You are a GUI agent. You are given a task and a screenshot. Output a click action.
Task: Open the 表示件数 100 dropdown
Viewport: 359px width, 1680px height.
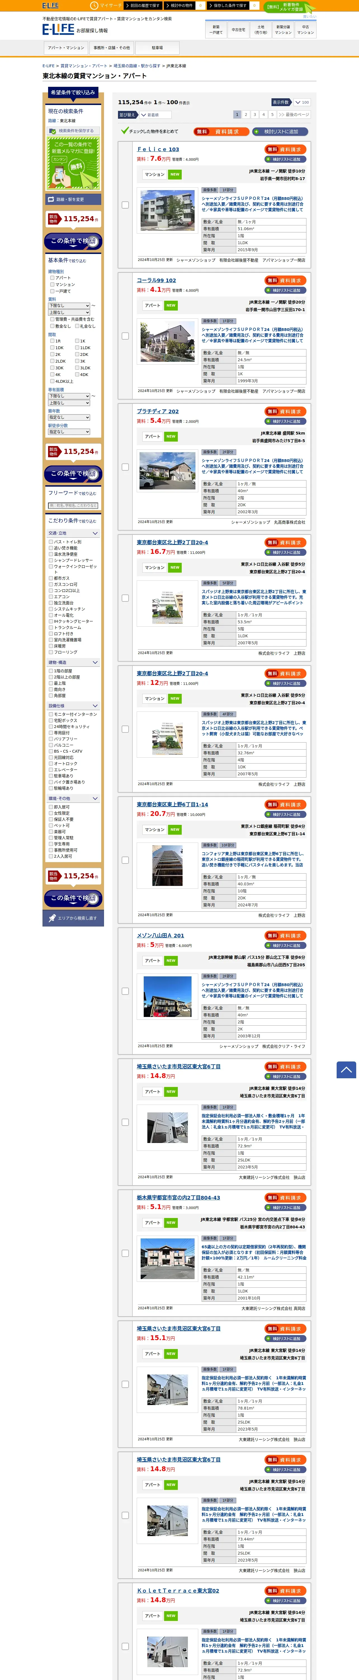point(302,102)
